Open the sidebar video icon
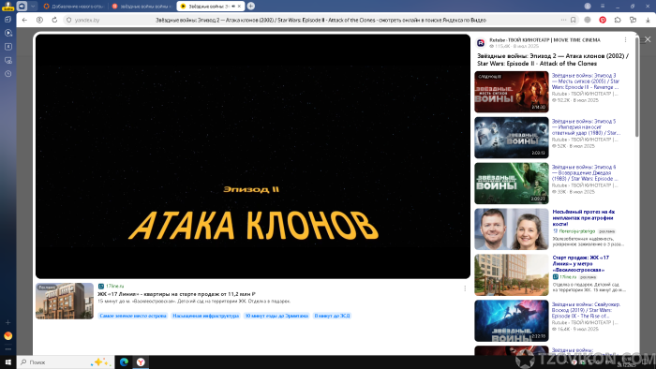The image size is (656, 369). [7, 33]
